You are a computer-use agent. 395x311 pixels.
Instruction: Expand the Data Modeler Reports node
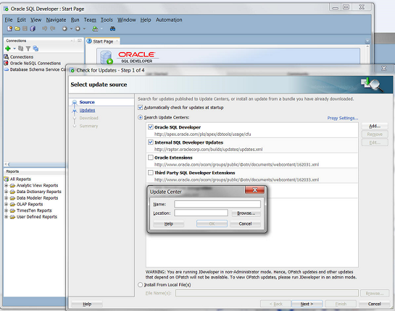tap(7, 198)
